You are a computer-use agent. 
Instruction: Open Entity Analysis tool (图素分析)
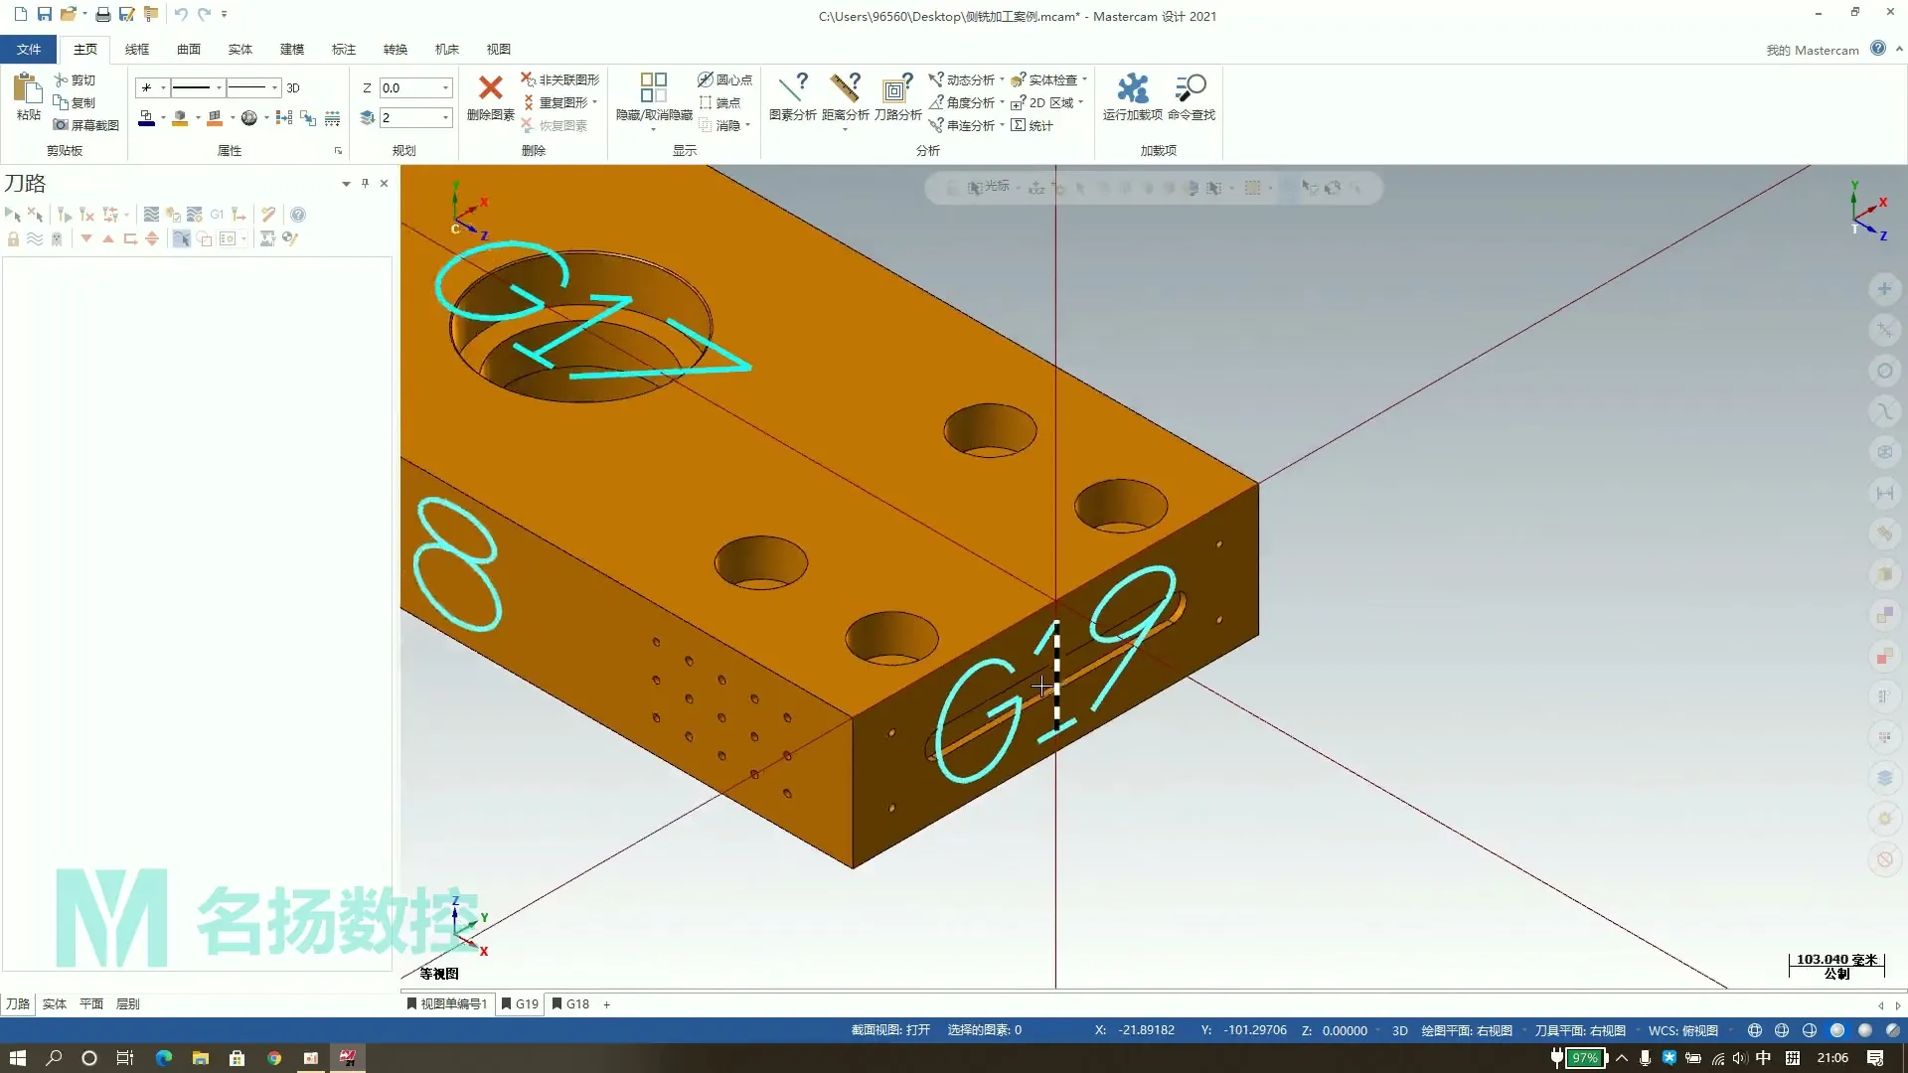[792, 88]
